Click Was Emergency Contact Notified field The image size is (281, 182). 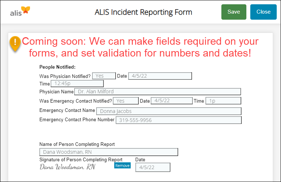[126, 101]
